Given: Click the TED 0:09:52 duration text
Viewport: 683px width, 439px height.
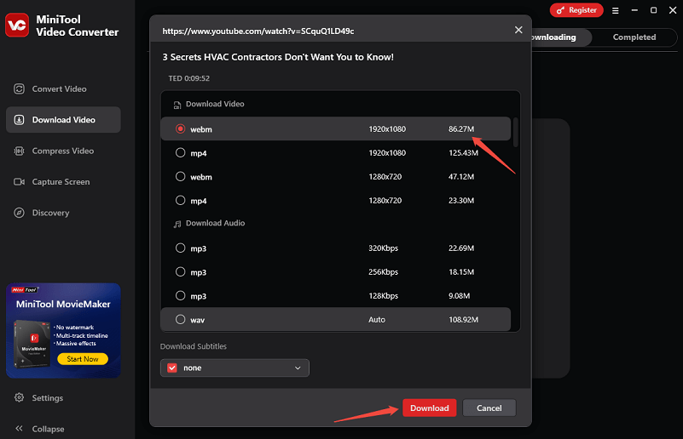Looking at the screenshot, I should (189, 78).
